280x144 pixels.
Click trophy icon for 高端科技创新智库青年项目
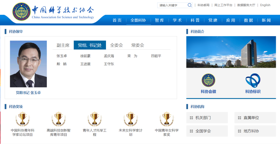point(59,119)
